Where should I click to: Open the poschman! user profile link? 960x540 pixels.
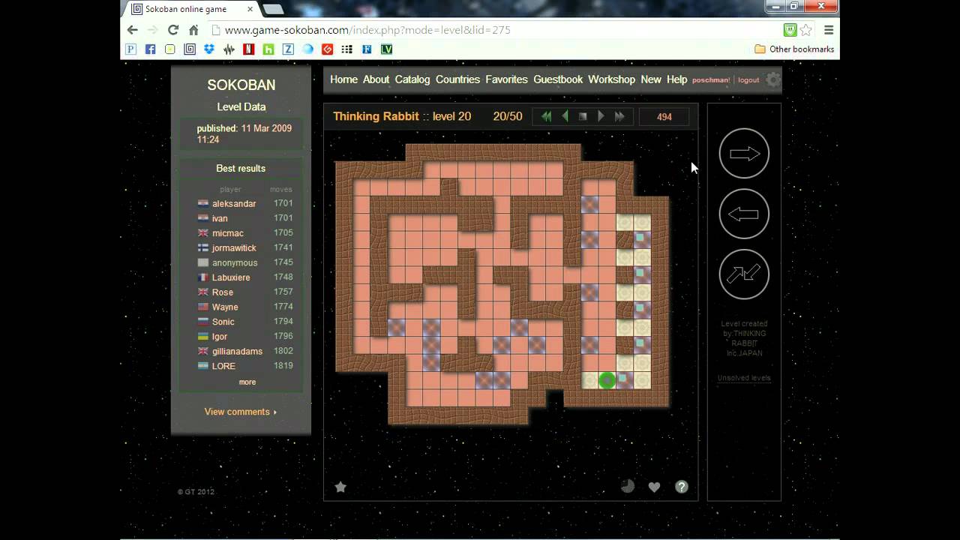(710, 80)
